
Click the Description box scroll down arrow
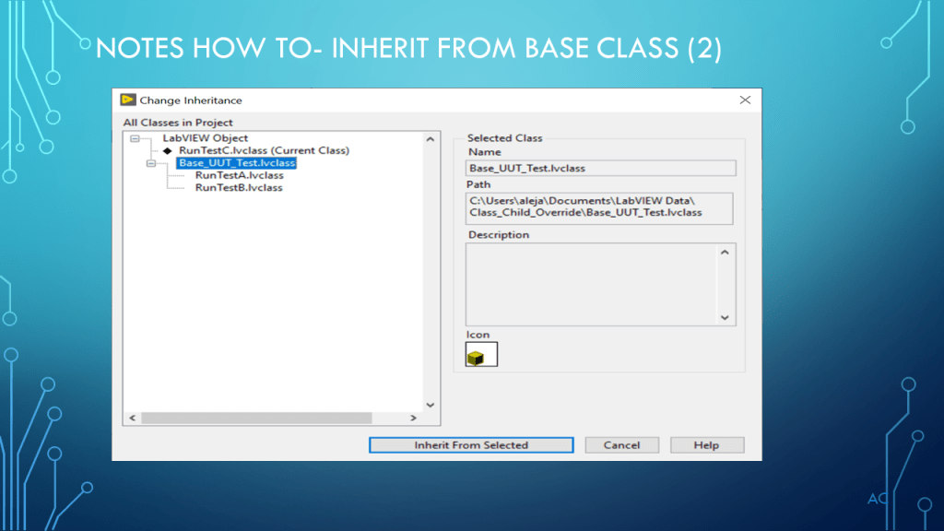(x=725, y=316)
